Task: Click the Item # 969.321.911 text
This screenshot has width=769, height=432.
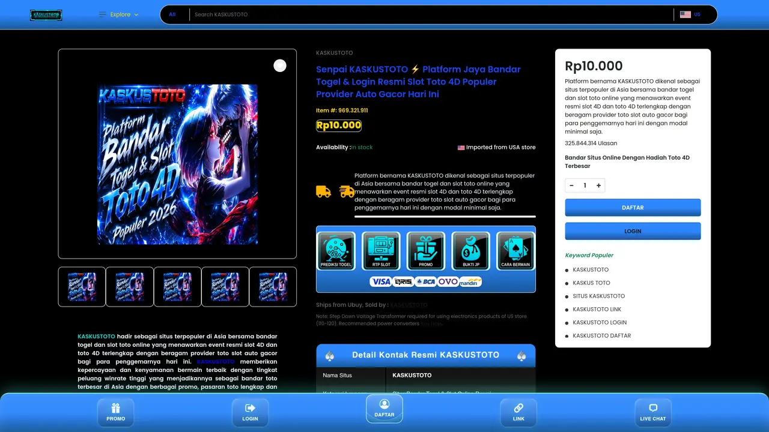Action: 342,110
